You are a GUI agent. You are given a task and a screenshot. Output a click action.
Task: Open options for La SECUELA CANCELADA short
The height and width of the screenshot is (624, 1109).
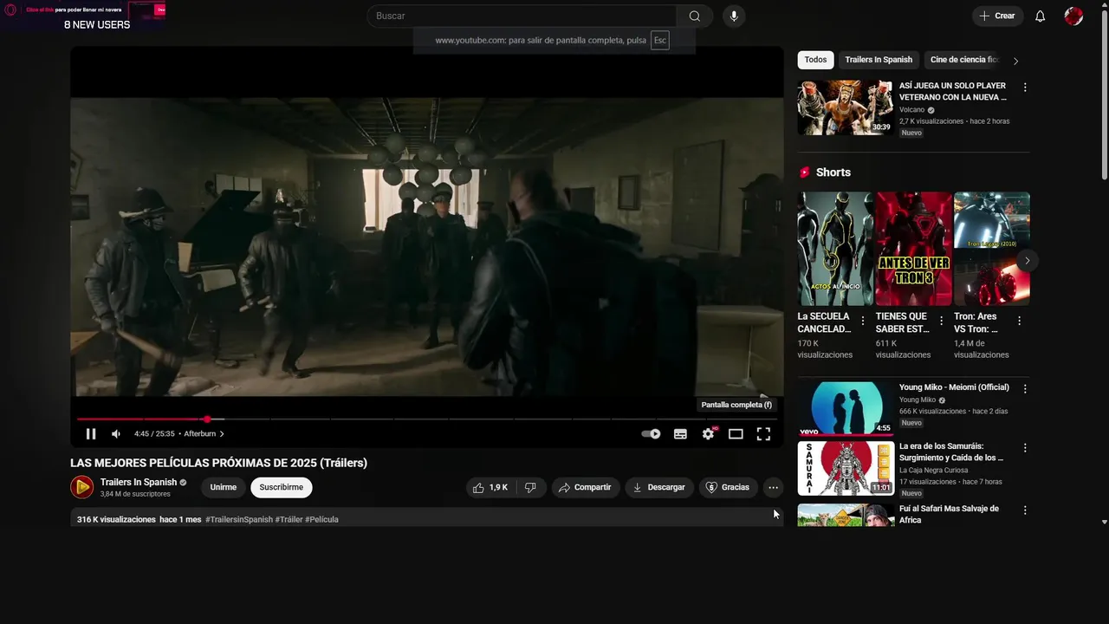point(863,321)
